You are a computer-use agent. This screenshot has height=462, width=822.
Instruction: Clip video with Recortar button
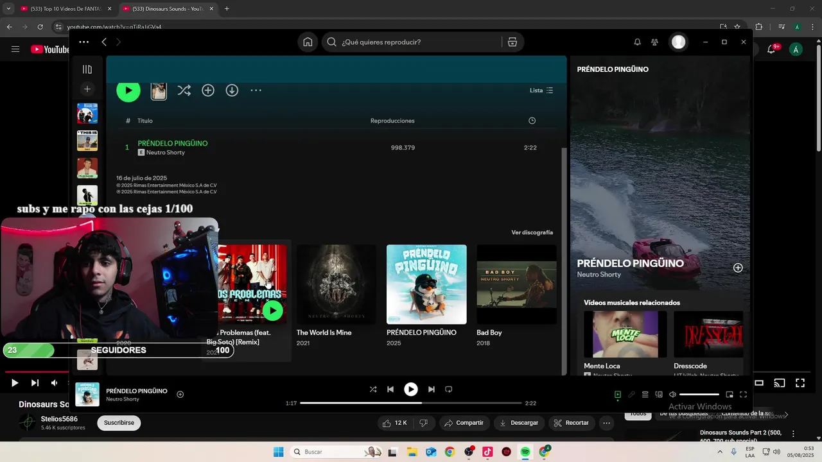572,423
